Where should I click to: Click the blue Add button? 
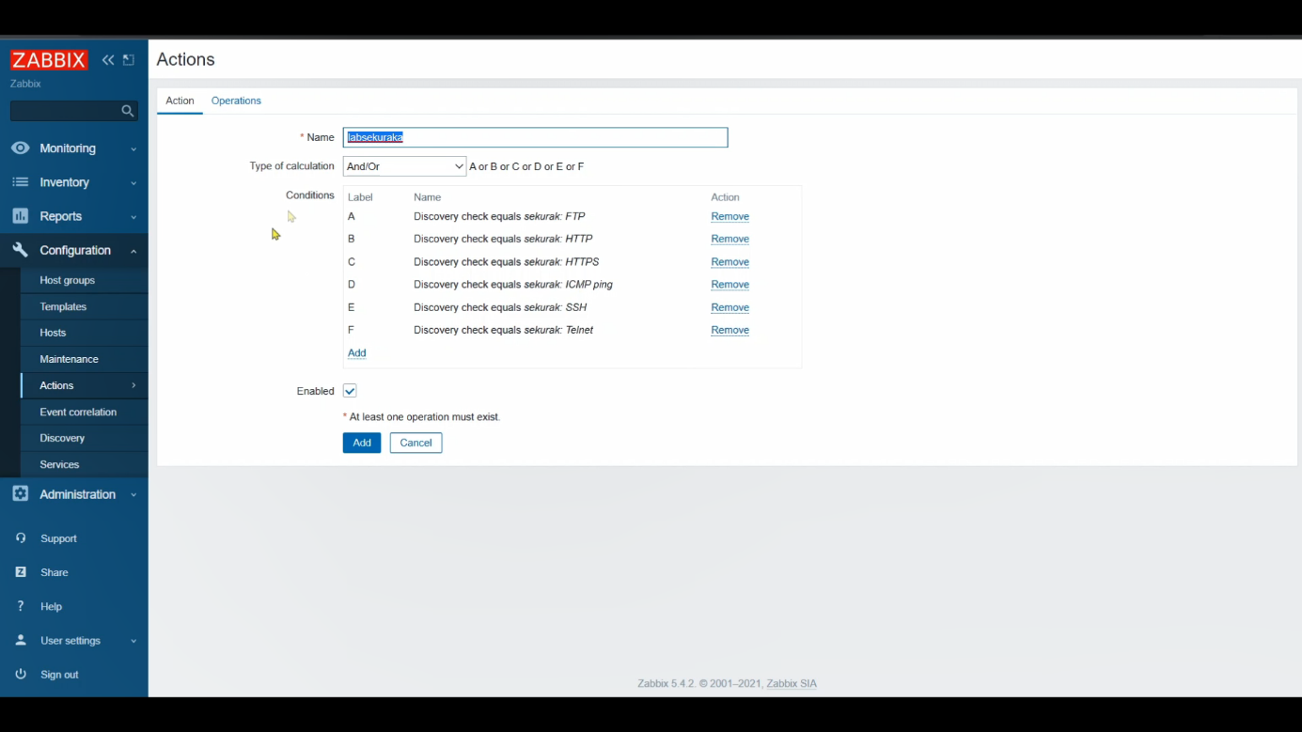click(x=362, y=443)
